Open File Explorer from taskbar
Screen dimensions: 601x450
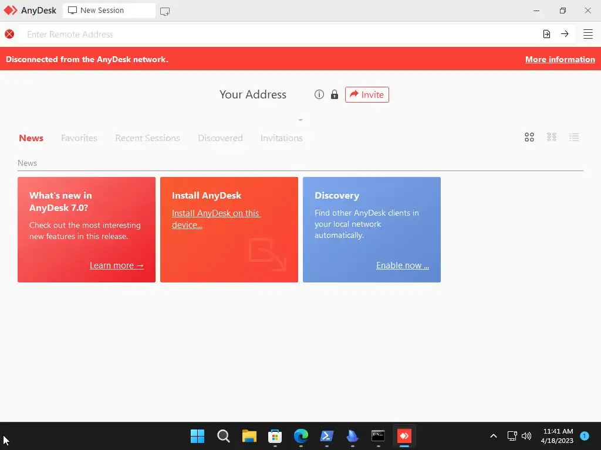pos(249,436)
